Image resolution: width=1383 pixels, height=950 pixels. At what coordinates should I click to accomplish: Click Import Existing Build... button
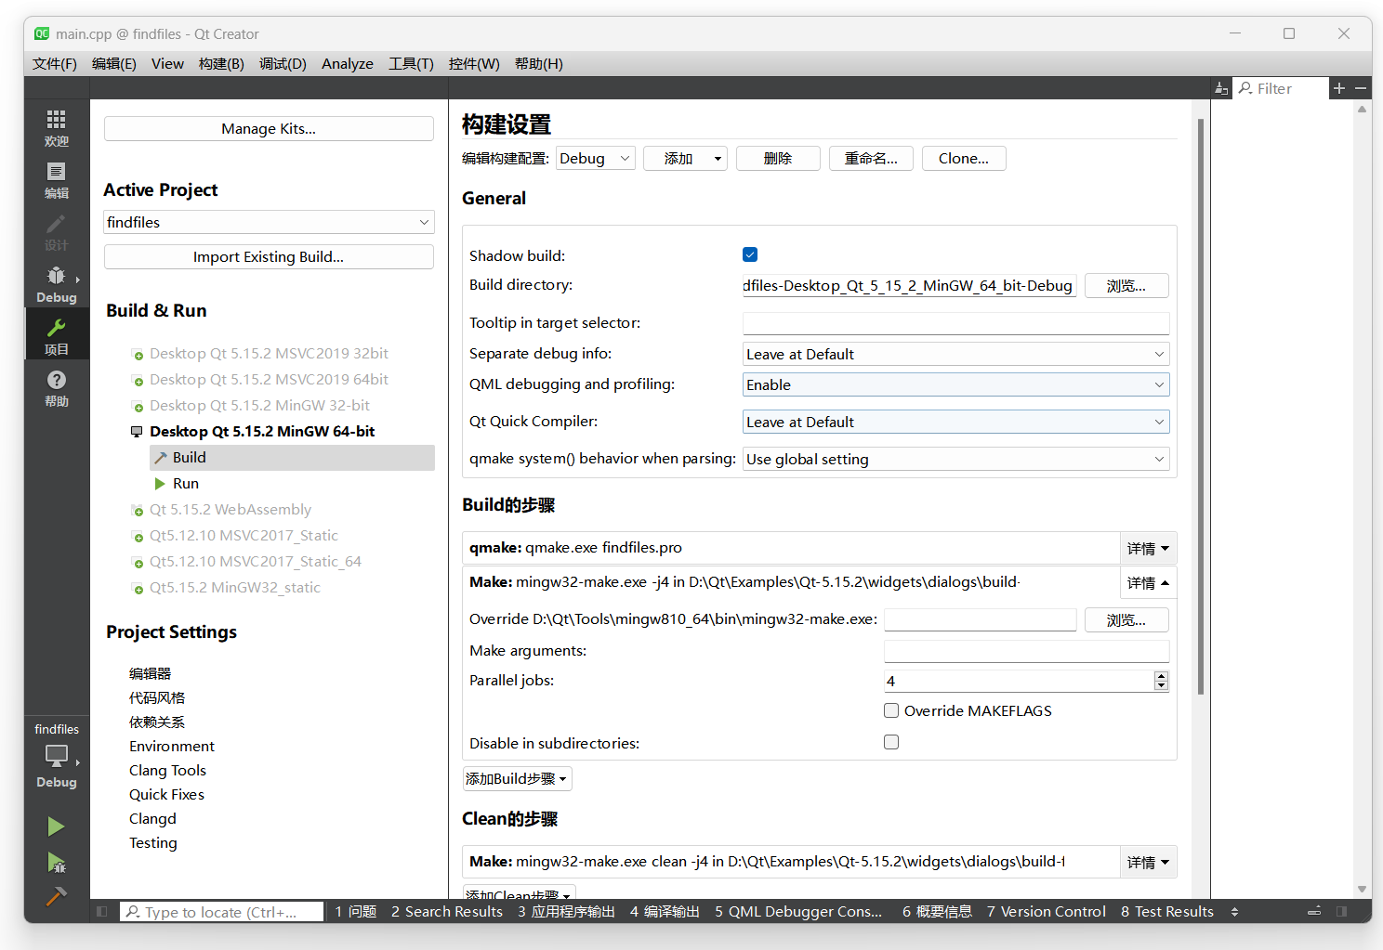(269, 256)
